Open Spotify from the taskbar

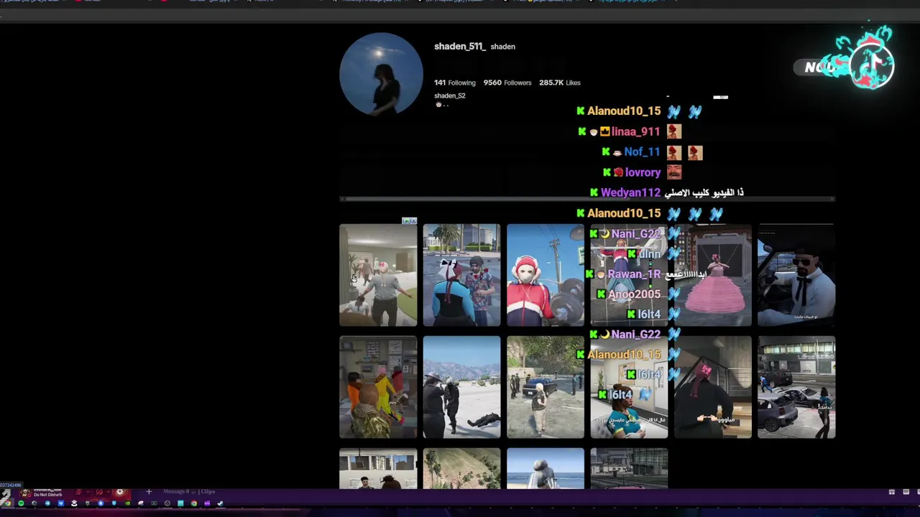21,503
